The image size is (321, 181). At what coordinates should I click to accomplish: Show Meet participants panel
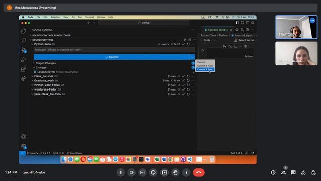(283, 172)
